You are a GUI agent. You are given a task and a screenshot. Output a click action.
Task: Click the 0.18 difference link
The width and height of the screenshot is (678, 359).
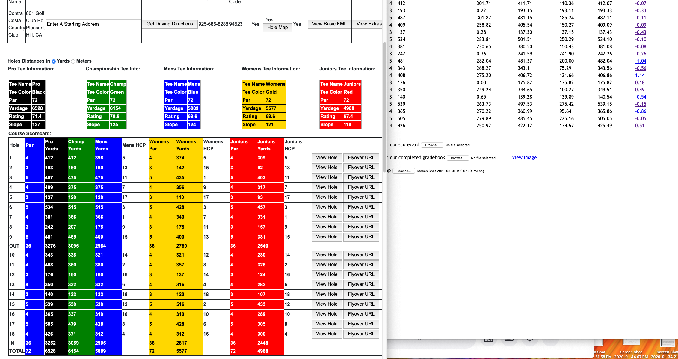(640, 83)
